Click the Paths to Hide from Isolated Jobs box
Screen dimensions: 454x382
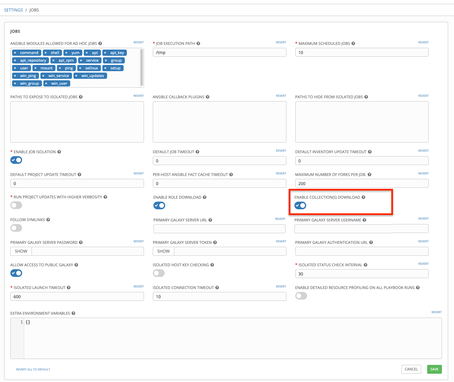(362, 122)
